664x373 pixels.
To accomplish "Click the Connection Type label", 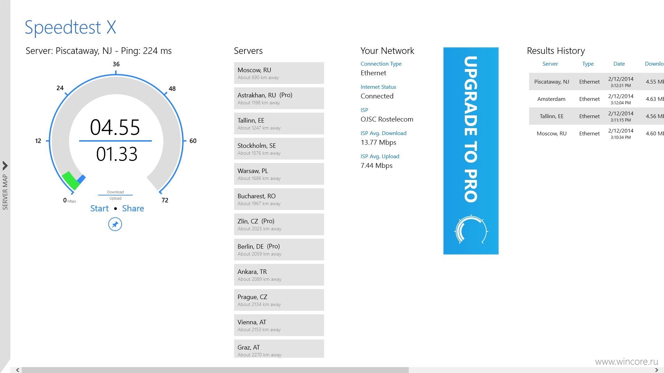I will 381,64.
